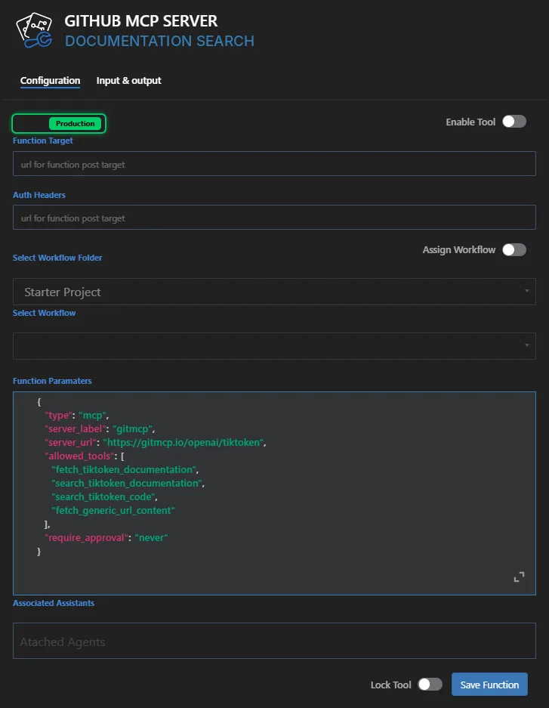Focus the Auth Headers input field
Image resolution: width=549 pixels, height=708 pixels.
[274, 218]
